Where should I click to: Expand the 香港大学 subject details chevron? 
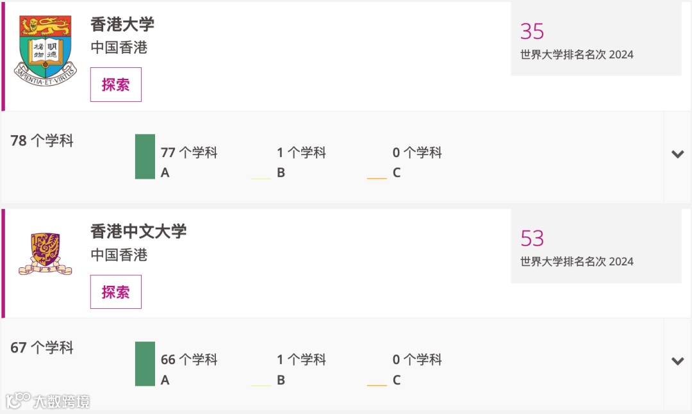pos(677,154)
